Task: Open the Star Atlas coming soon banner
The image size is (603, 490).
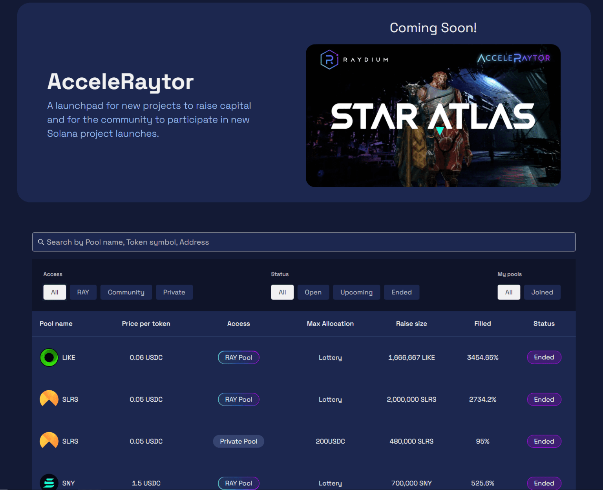Action: coord(433,115)
